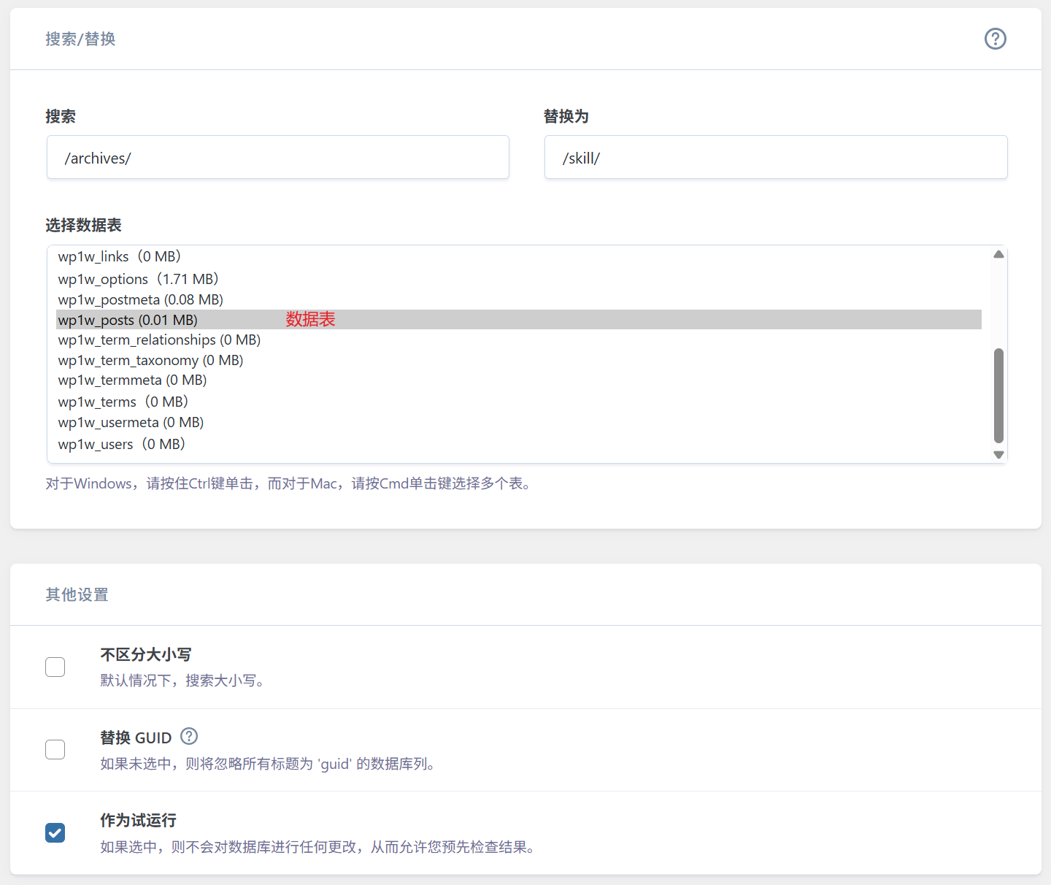Choose wp1w_term_relationships in table list
Screen dimensions: 1051x885
click(x=159, y=340)
